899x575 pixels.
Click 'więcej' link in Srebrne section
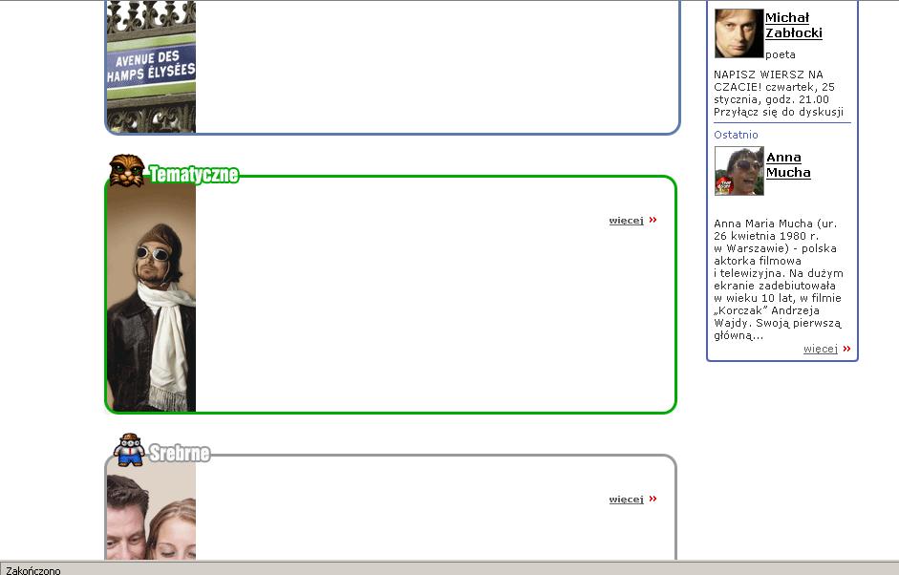pos(626,500)
